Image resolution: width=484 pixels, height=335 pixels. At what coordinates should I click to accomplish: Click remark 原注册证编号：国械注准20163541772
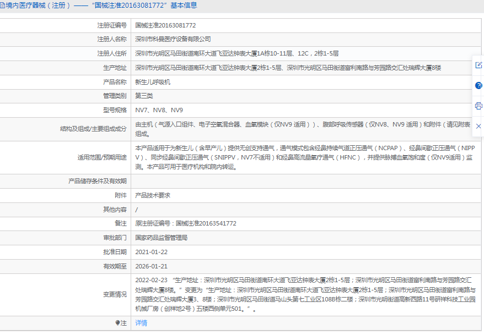tap(186, 223)
